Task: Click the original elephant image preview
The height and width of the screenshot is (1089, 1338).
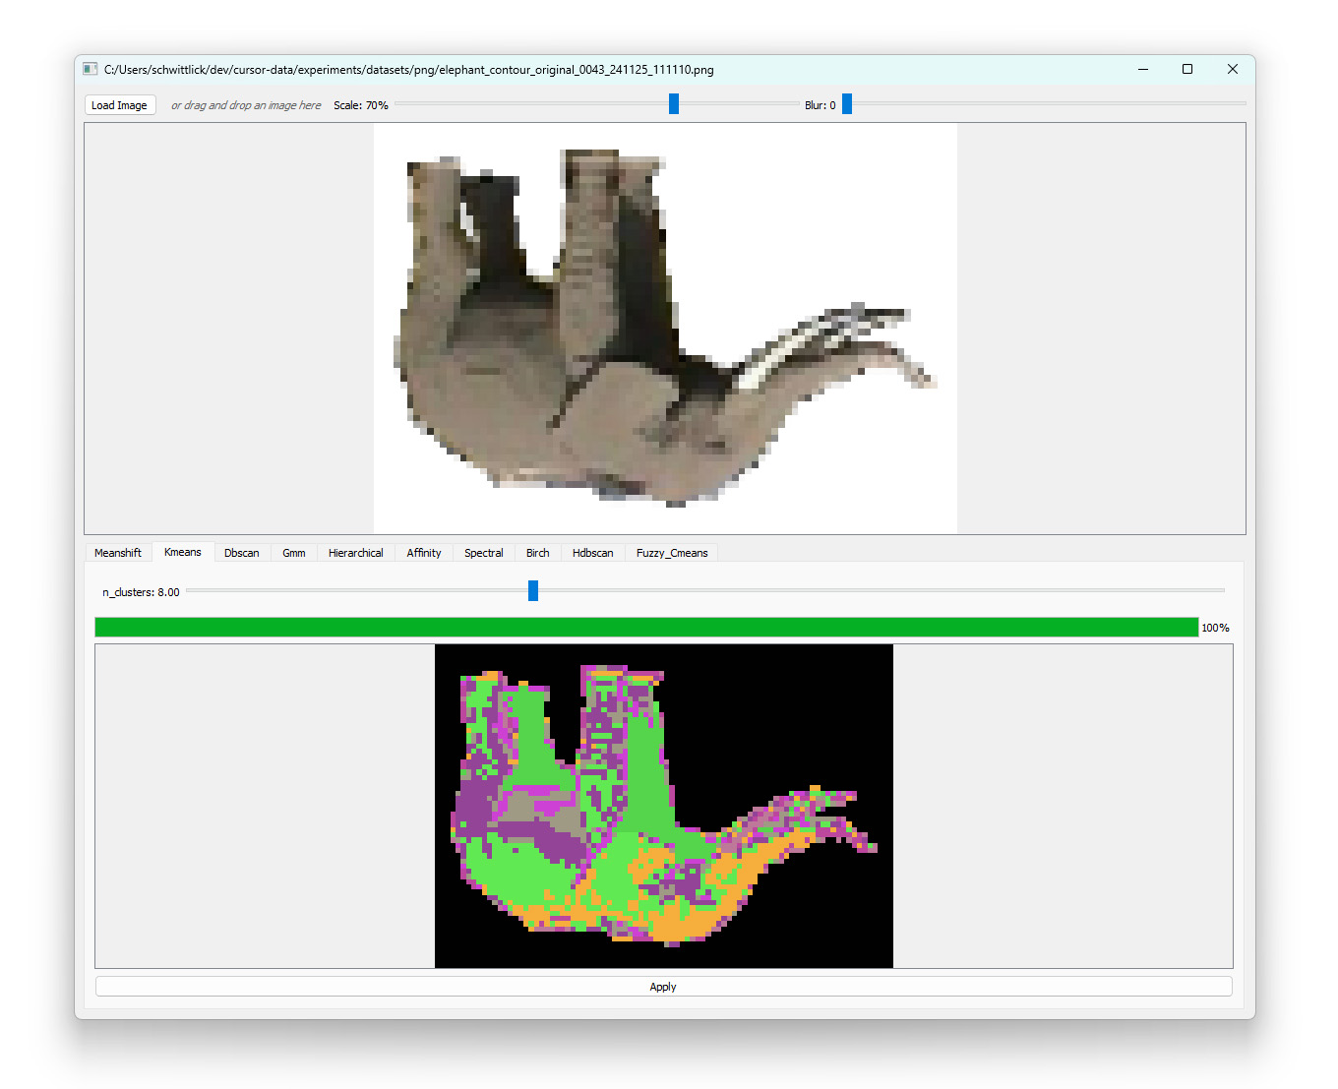Action: coord(665,329)
